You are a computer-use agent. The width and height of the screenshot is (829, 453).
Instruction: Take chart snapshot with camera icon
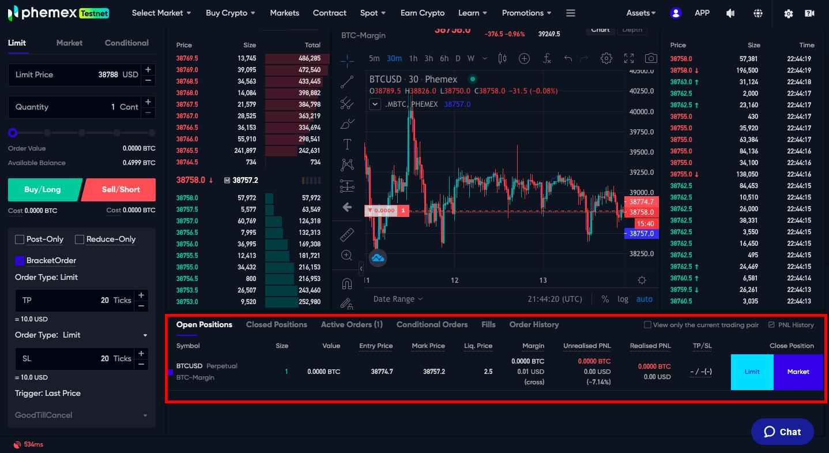pos(651,58)
